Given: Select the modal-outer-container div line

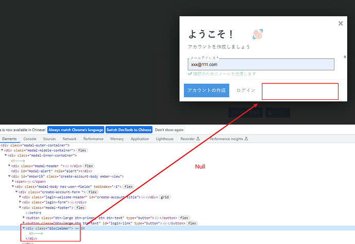Looking at the screenshot, I should click(x=35, y=145).
